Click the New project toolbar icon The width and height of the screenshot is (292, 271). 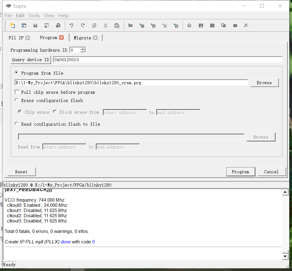[x=13, y=26]
